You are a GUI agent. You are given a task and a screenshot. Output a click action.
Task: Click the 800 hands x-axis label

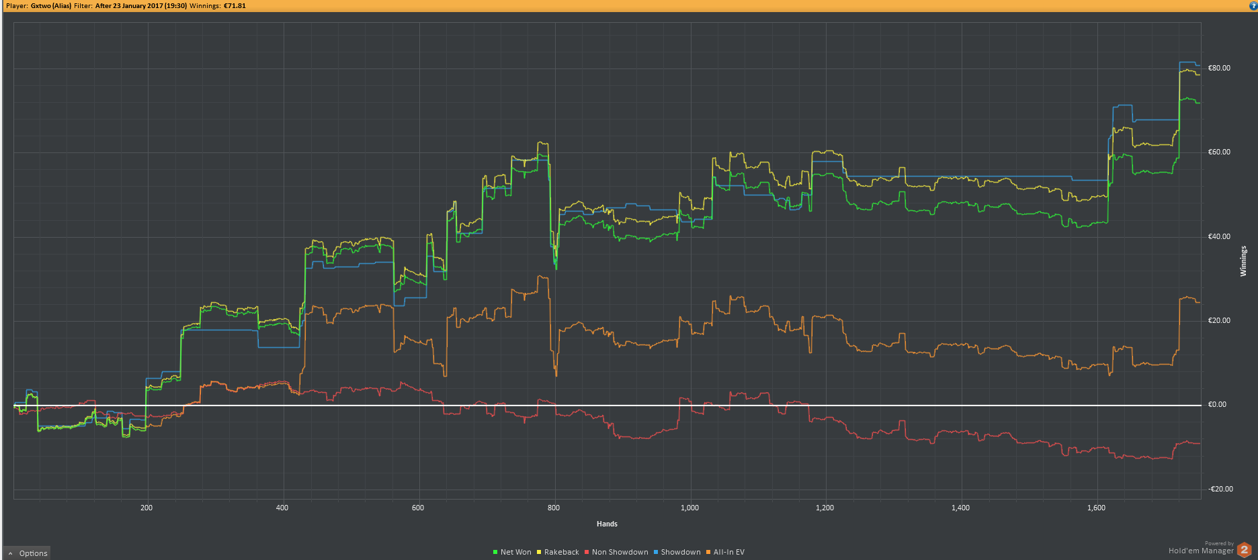[x=554, y=508]
